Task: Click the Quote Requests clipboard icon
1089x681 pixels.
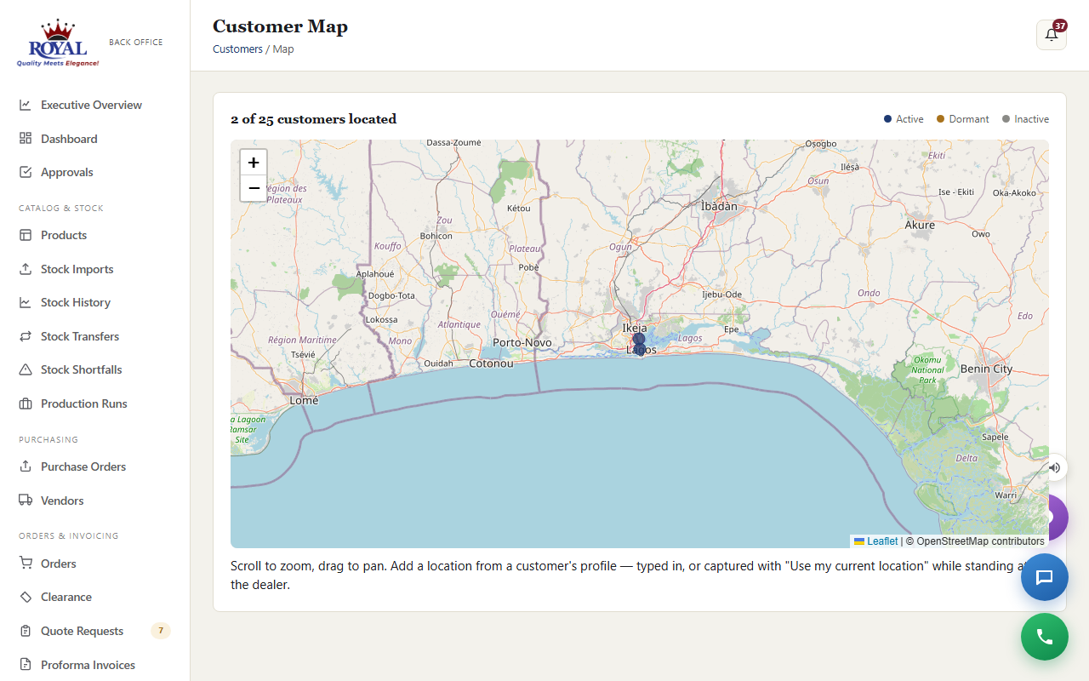Action: (x=26, y=631)
